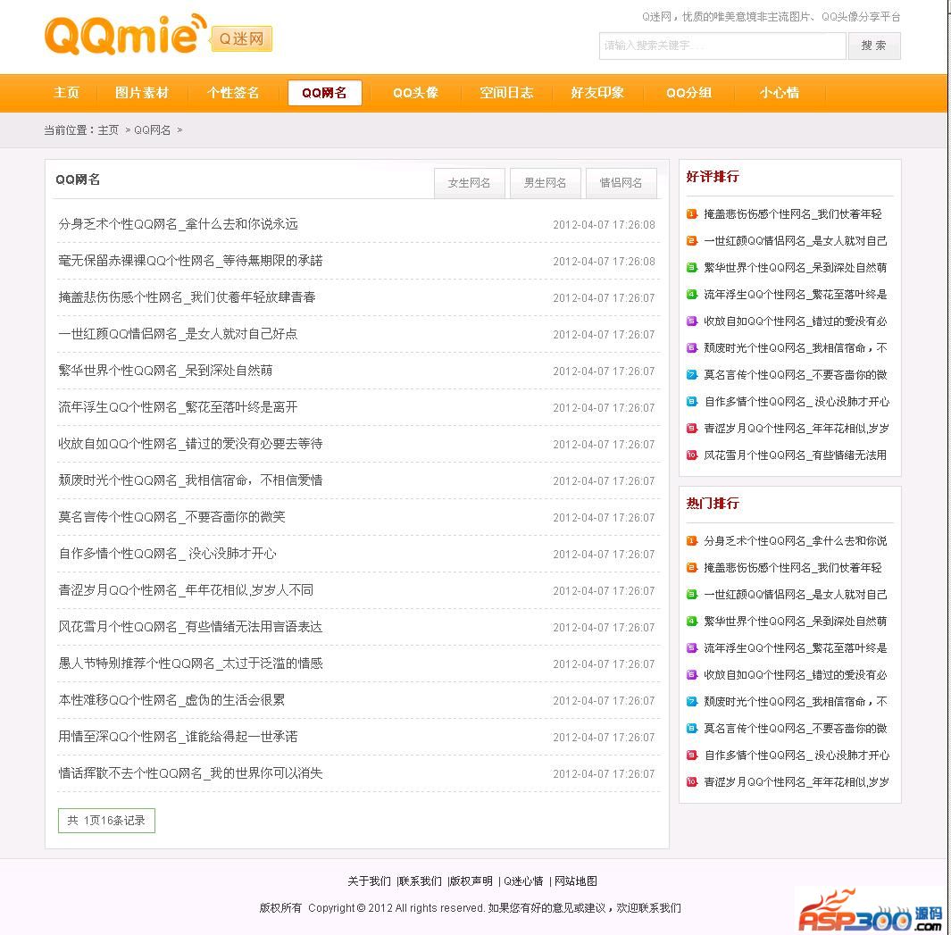Click timestamp 2012-04-07 17:26:08 of first article
This screenshot has width=951, height=935.
point(604,224)
